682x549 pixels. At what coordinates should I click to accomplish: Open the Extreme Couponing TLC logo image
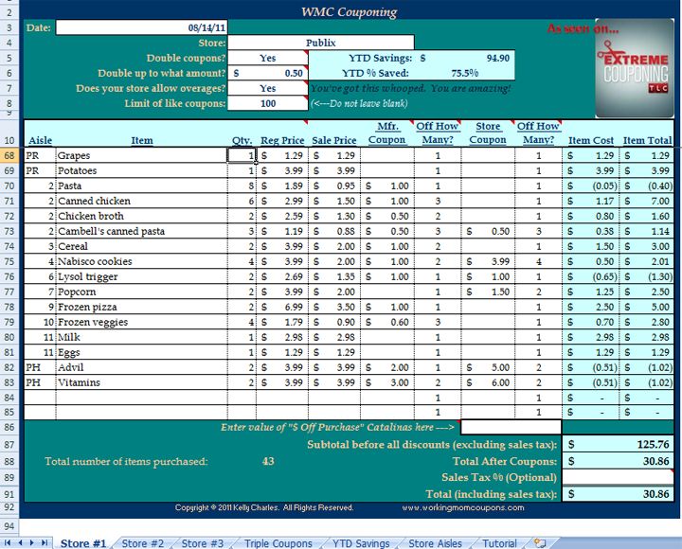tap(635, 68)
